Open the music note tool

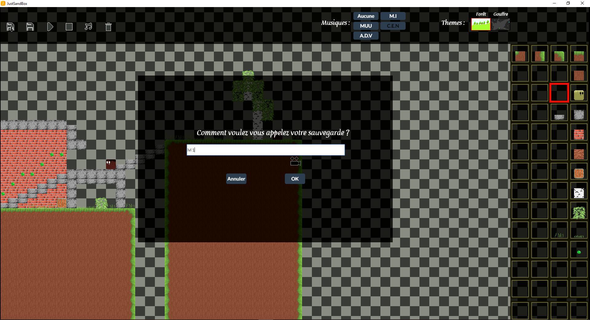pos(88,27)
